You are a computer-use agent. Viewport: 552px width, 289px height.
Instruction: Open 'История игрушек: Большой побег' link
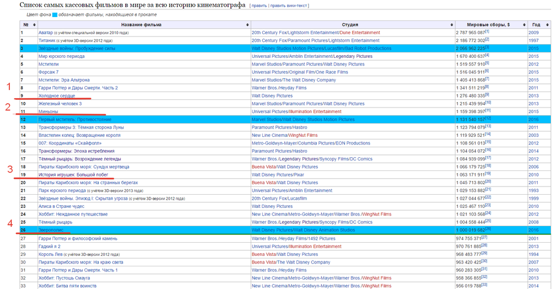coord(73,175)
